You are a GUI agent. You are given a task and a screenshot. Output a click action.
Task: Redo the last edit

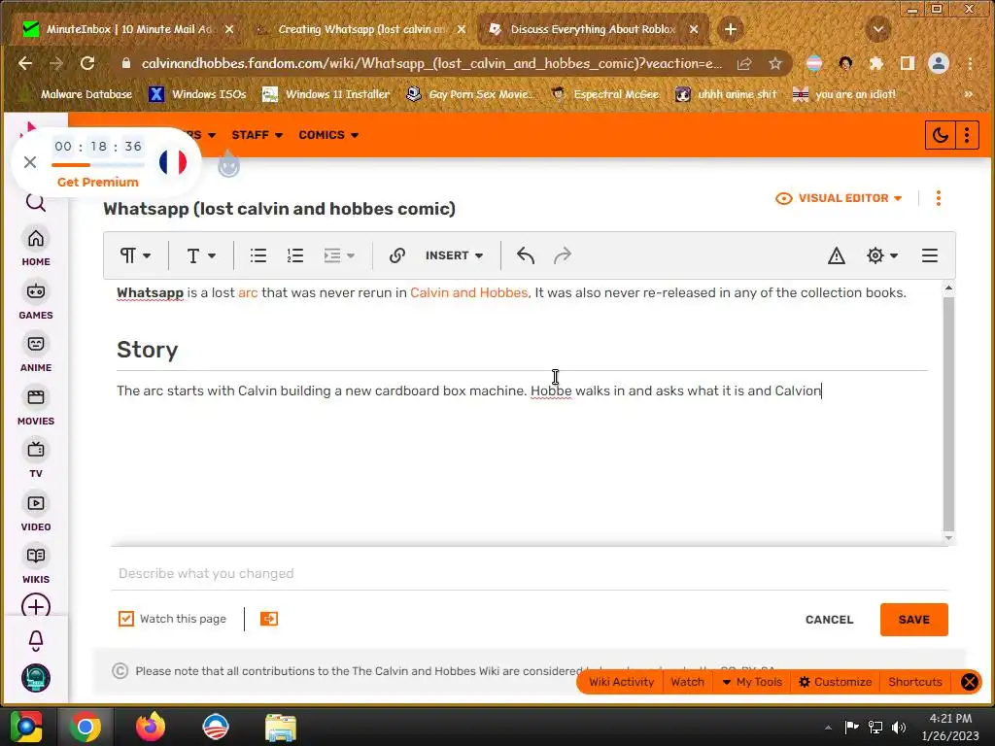click(563, 255)
